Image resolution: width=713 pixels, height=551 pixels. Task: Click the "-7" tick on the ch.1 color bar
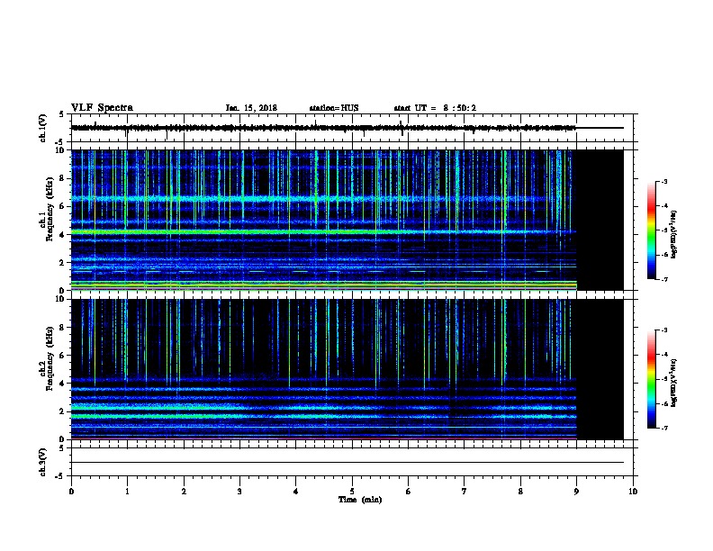(663, 279)
